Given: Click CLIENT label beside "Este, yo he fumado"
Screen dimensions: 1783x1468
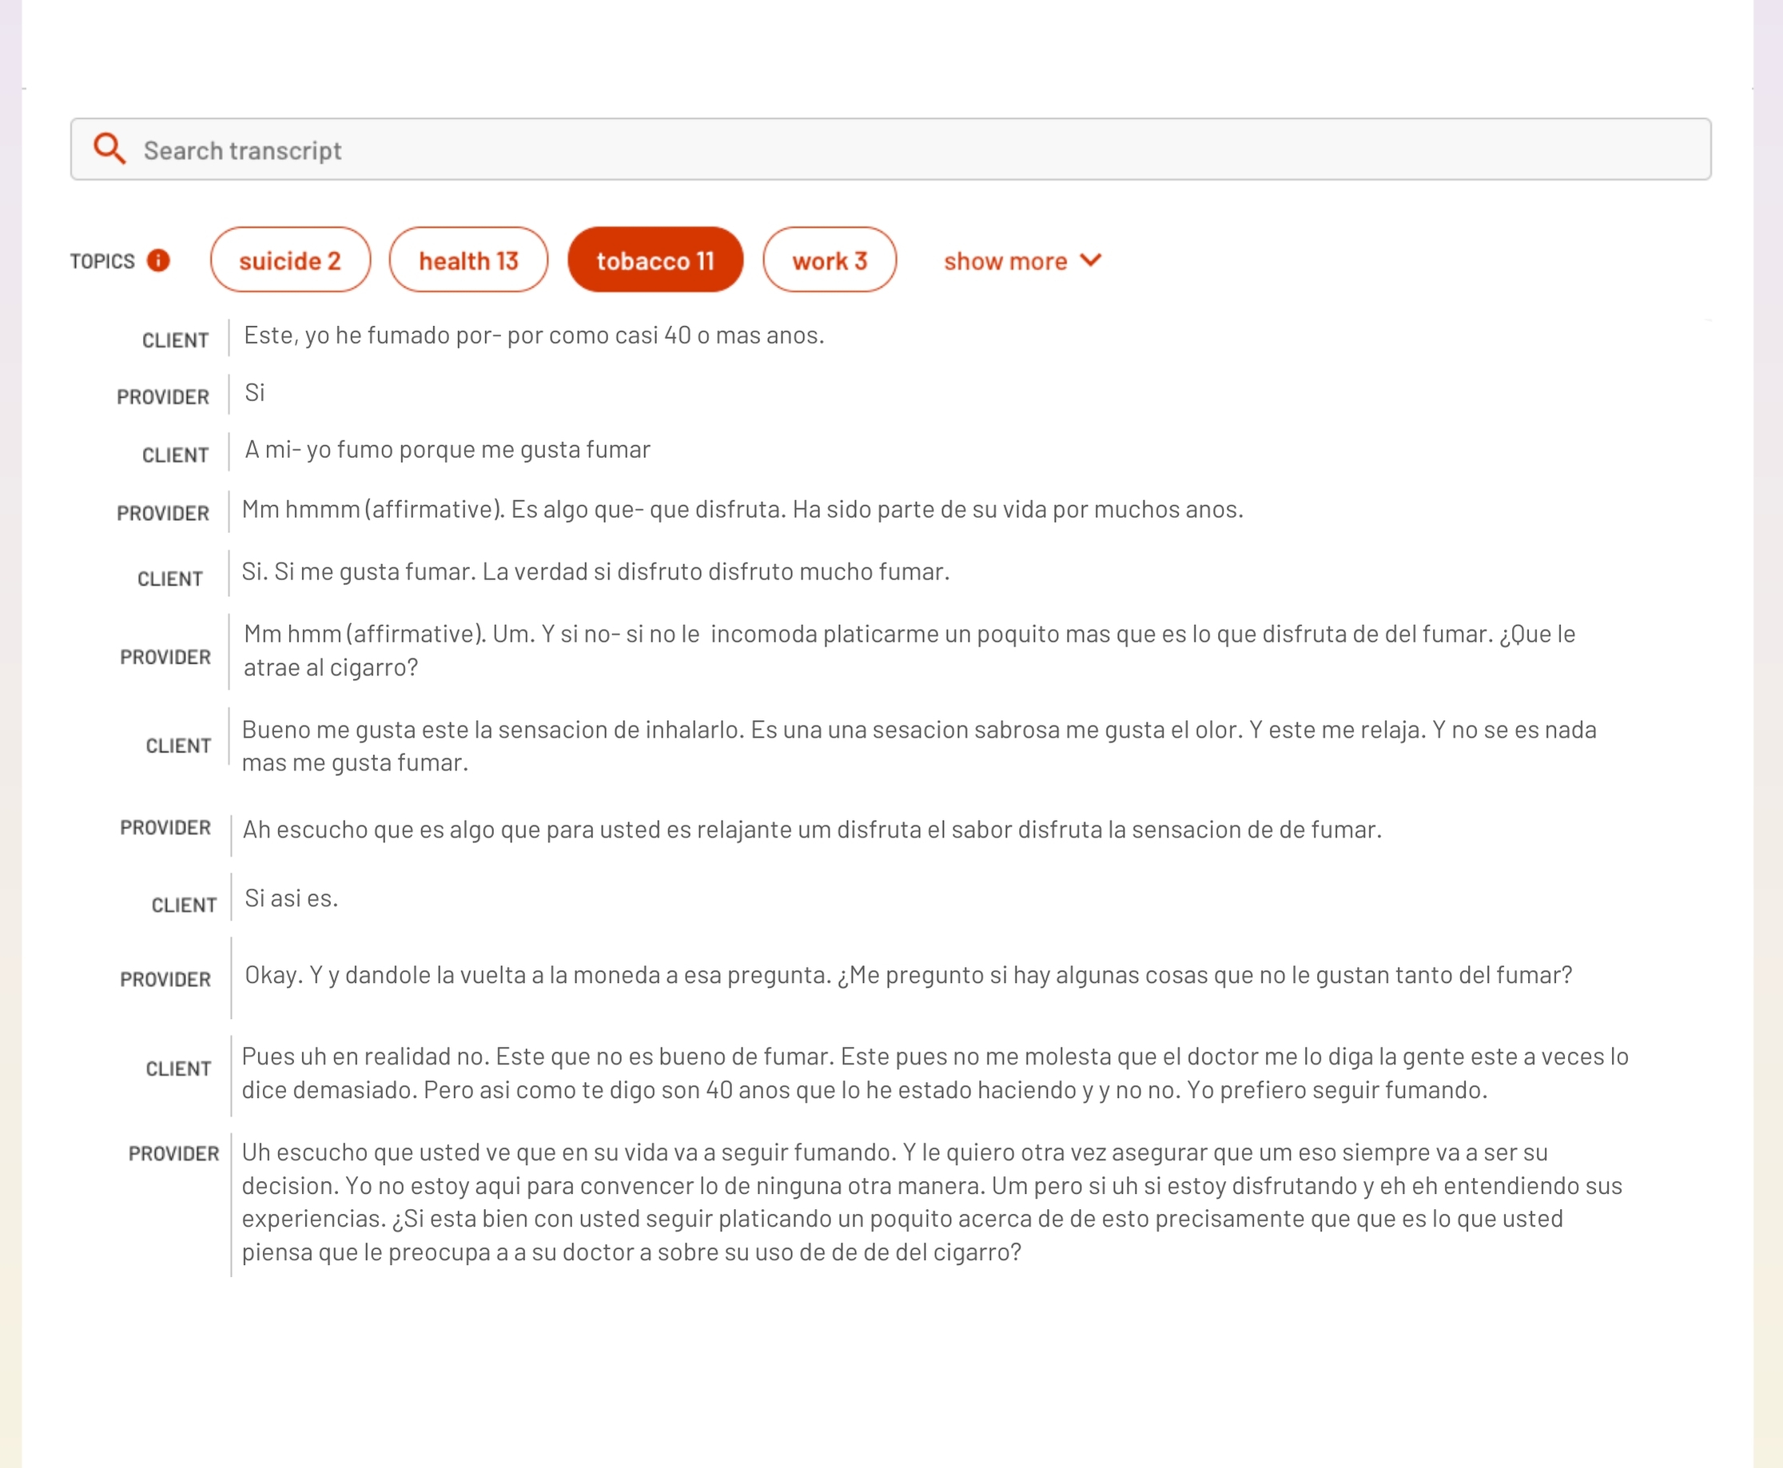Looking at the screenshot, I should [175, 340].
